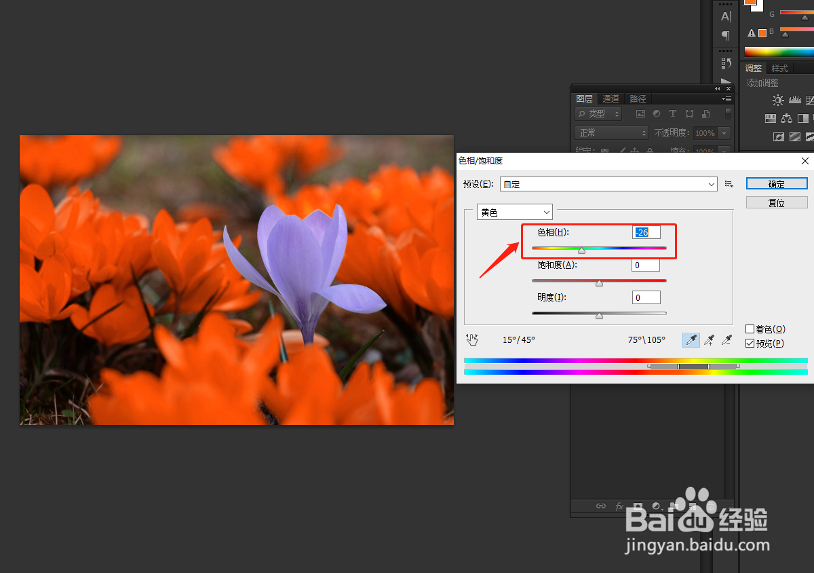Enable the 着色 colorize checkbox
This screenshot has height=573, width=814.
(x=750, y=329)
